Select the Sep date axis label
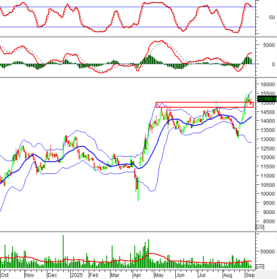 [x=250, y=276]
